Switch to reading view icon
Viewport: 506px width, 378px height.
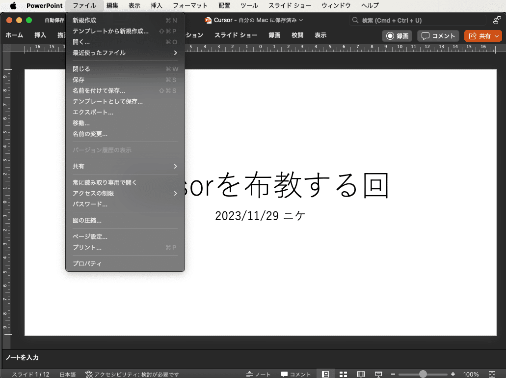click(361, 374)
